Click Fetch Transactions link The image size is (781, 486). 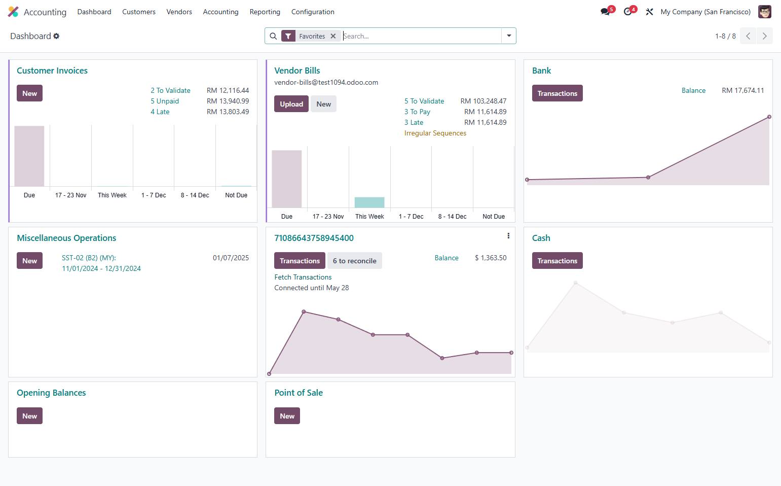pos(303,277)
